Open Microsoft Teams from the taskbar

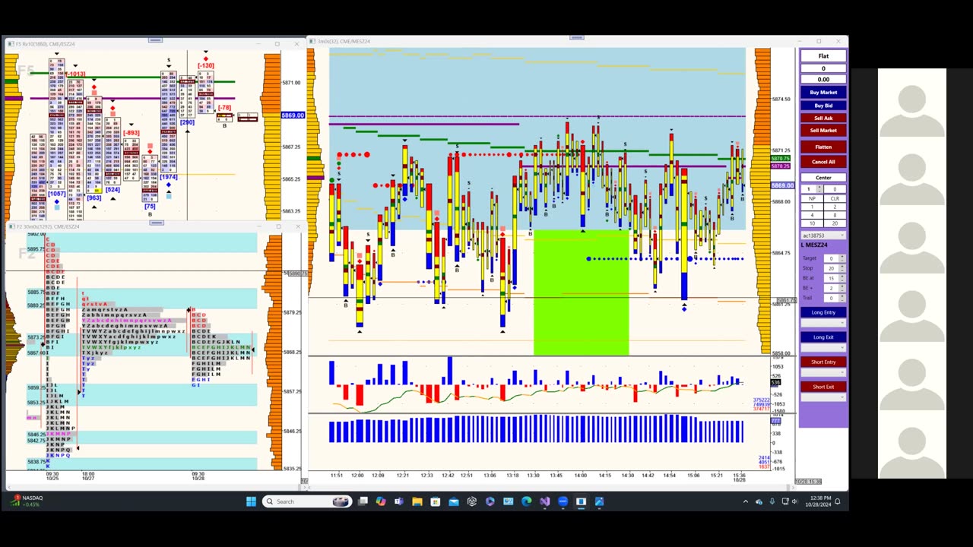click(x=398, y=501)
